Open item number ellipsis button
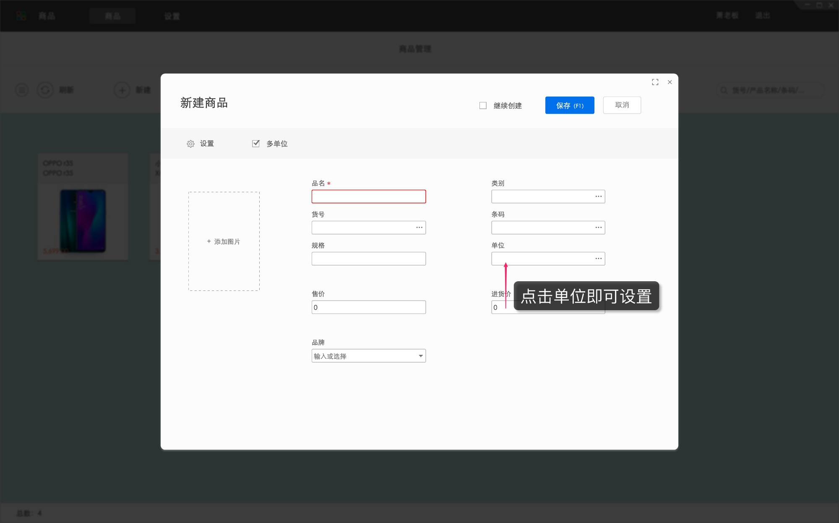 point(419,228)
